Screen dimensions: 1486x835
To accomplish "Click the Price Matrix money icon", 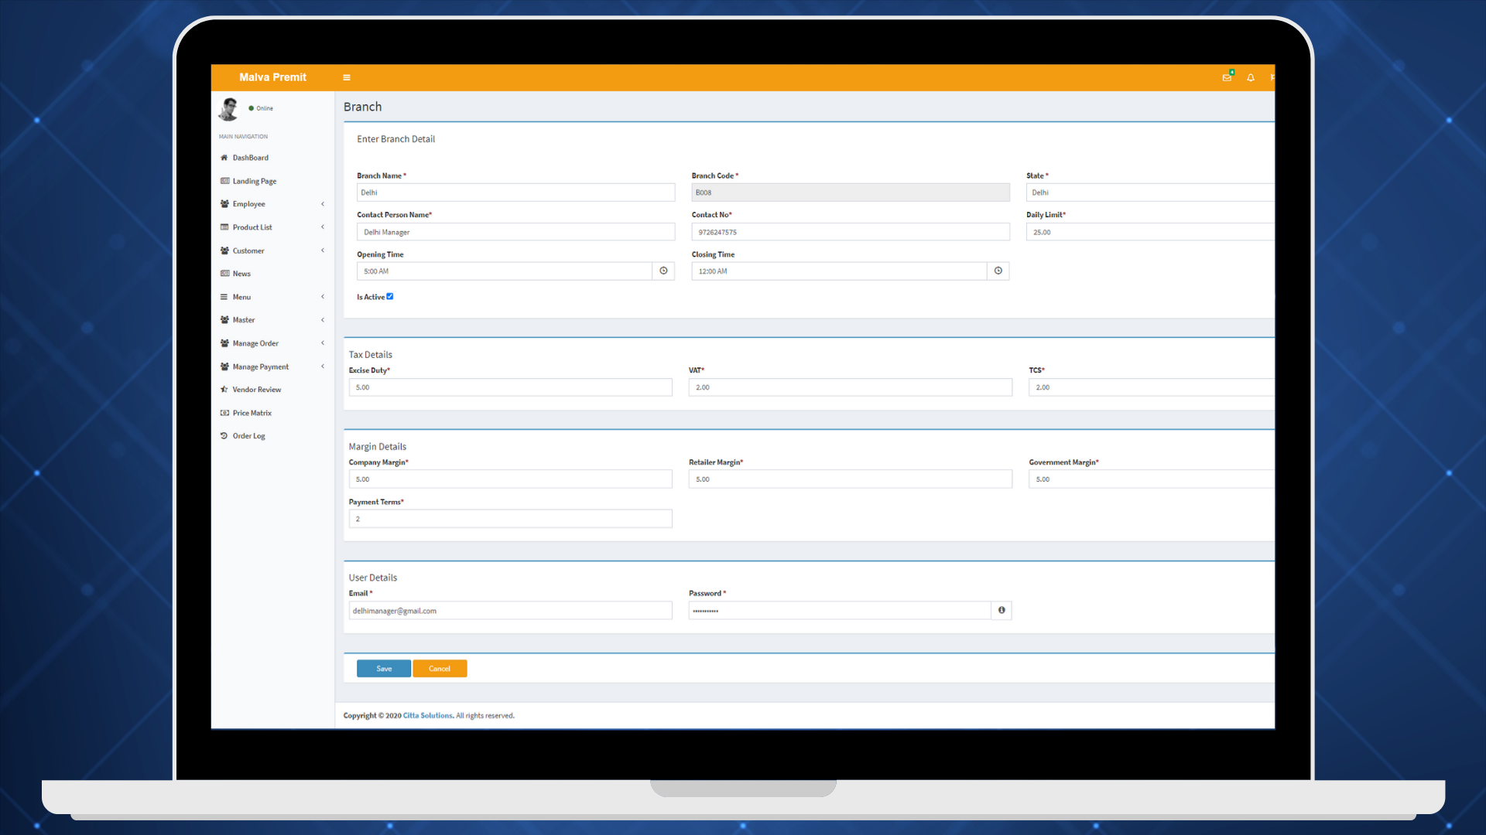I will tap(224, 413).
